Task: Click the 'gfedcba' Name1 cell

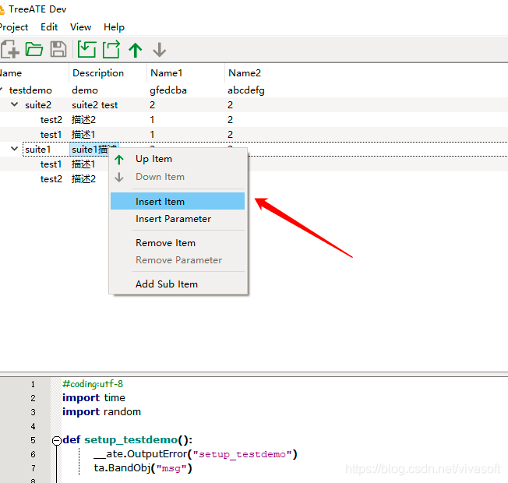Action: 168,90
